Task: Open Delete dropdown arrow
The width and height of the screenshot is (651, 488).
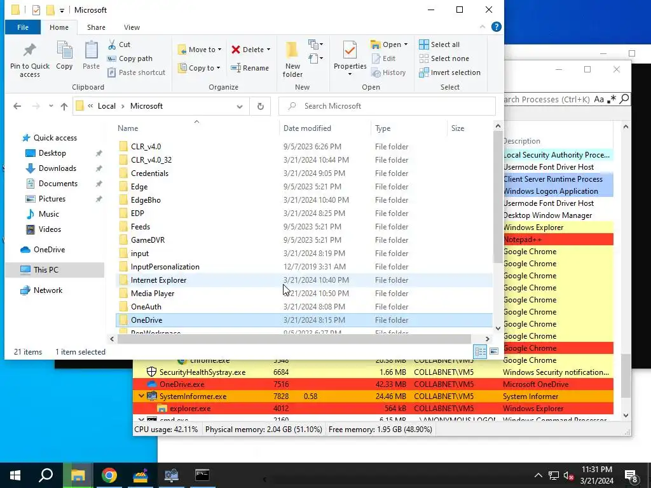Action: (268, 50)
